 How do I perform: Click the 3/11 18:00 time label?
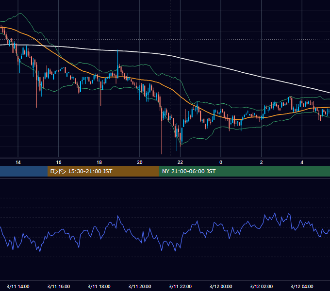99,286
